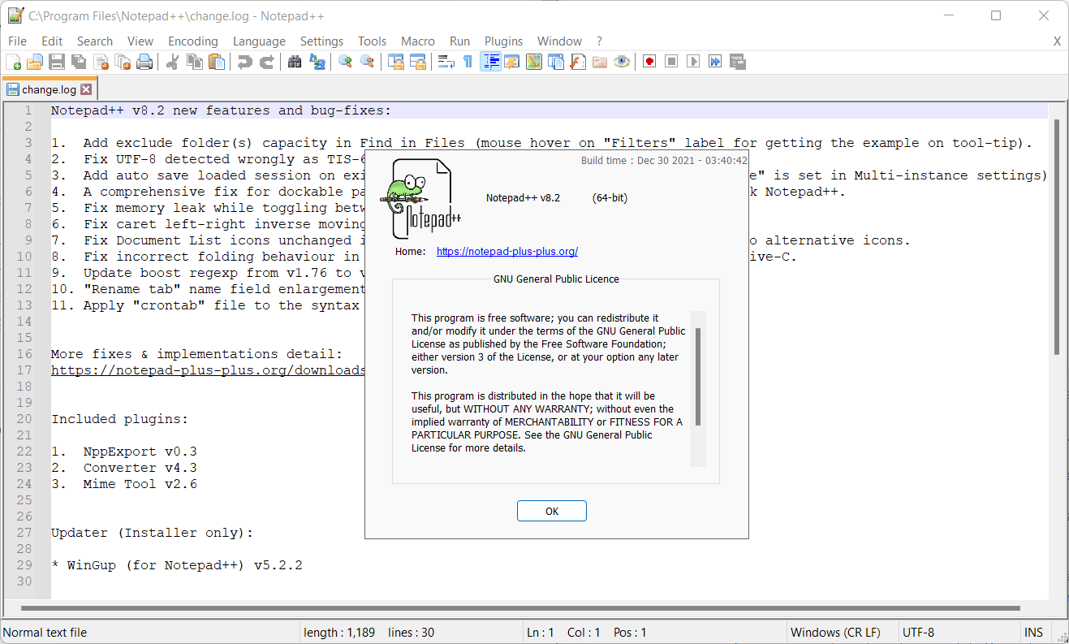The width and height of the screenshot is (1069, 644).
Task: Open the Encoding menu
Action: [x=193, y=41]
